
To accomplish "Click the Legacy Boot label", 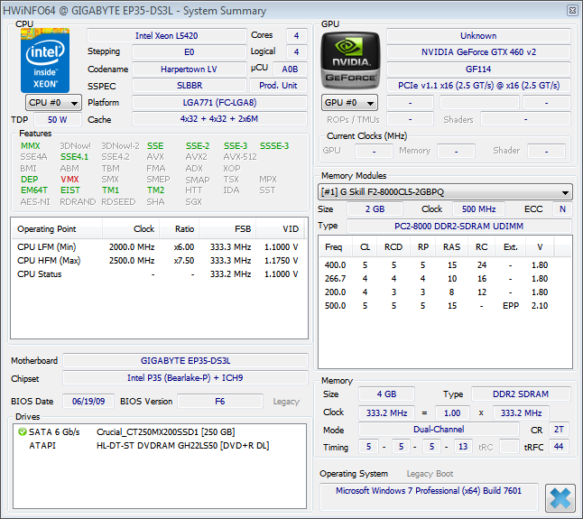I will [x=430, y=474].
